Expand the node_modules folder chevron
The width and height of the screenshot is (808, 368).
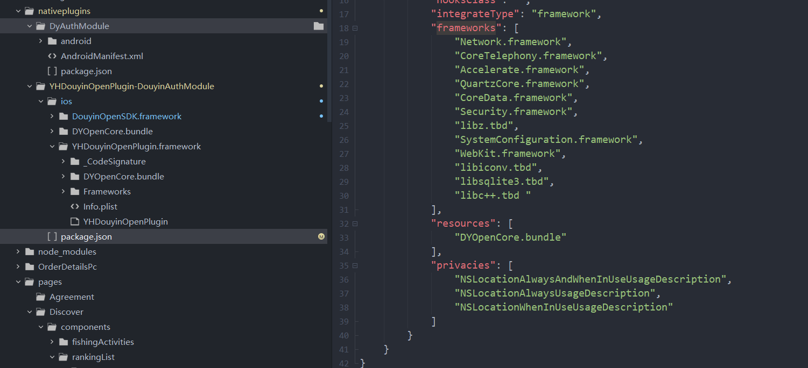[18, 251]
